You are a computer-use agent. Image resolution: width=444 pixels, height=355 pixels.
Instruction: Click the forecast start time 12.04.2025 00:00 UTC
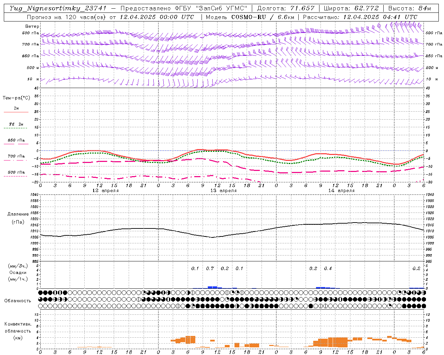pos(157,17)
